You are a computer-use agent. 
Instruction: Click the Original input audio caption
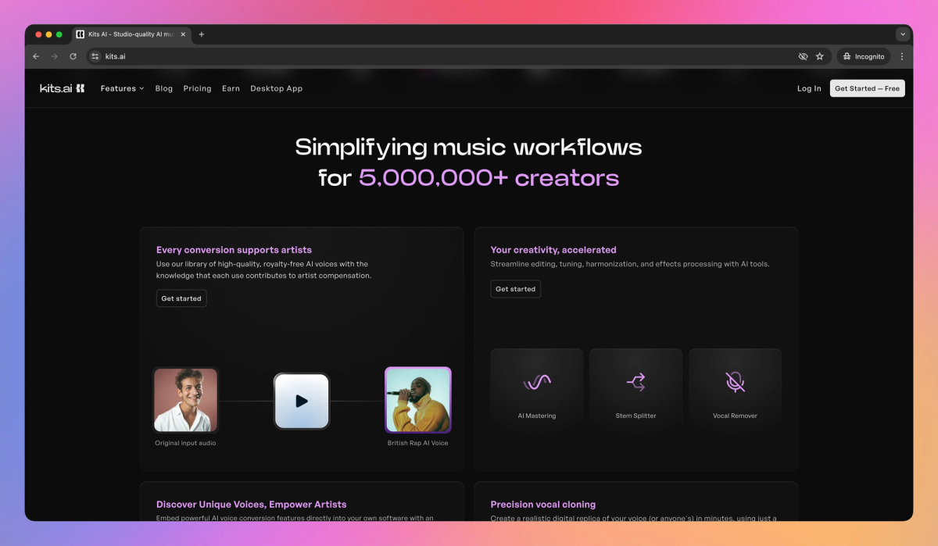pos(185,443)
